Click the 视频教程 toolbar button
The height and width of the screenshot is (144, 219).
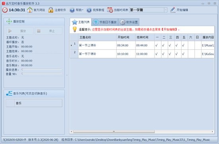tap(96, 10)
